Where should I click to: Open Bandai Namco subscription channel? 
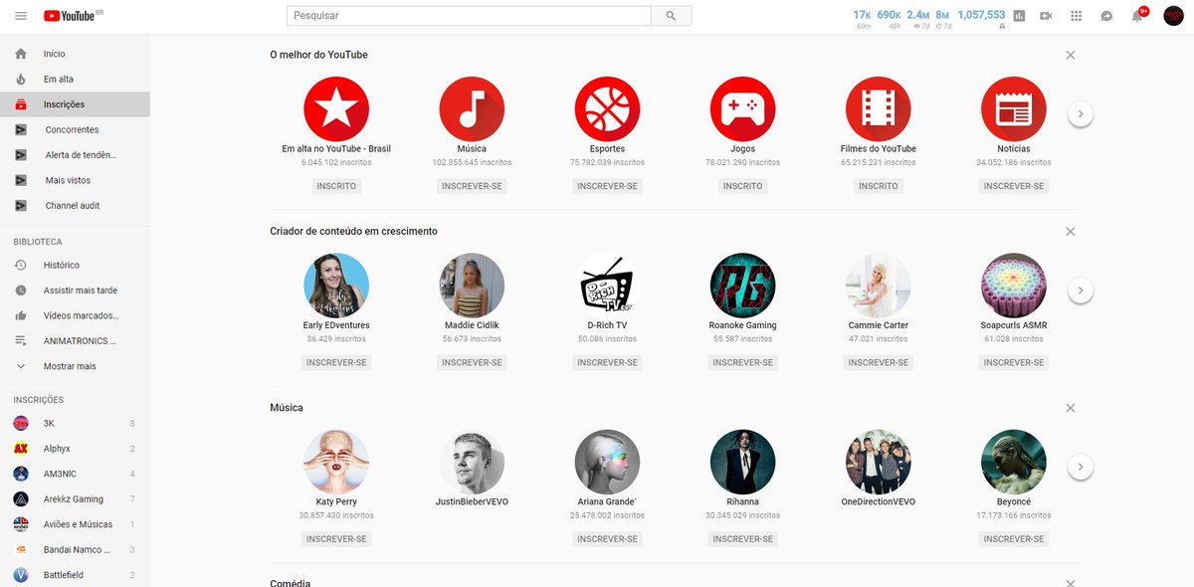(x=75, y=550)
